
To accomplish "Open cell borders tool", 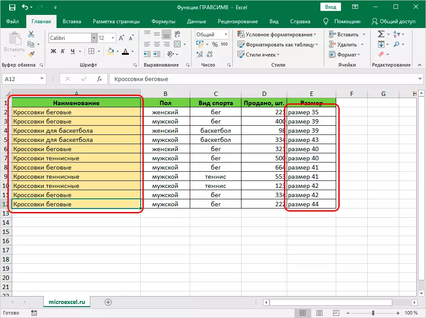I will (x=92, y=51).
